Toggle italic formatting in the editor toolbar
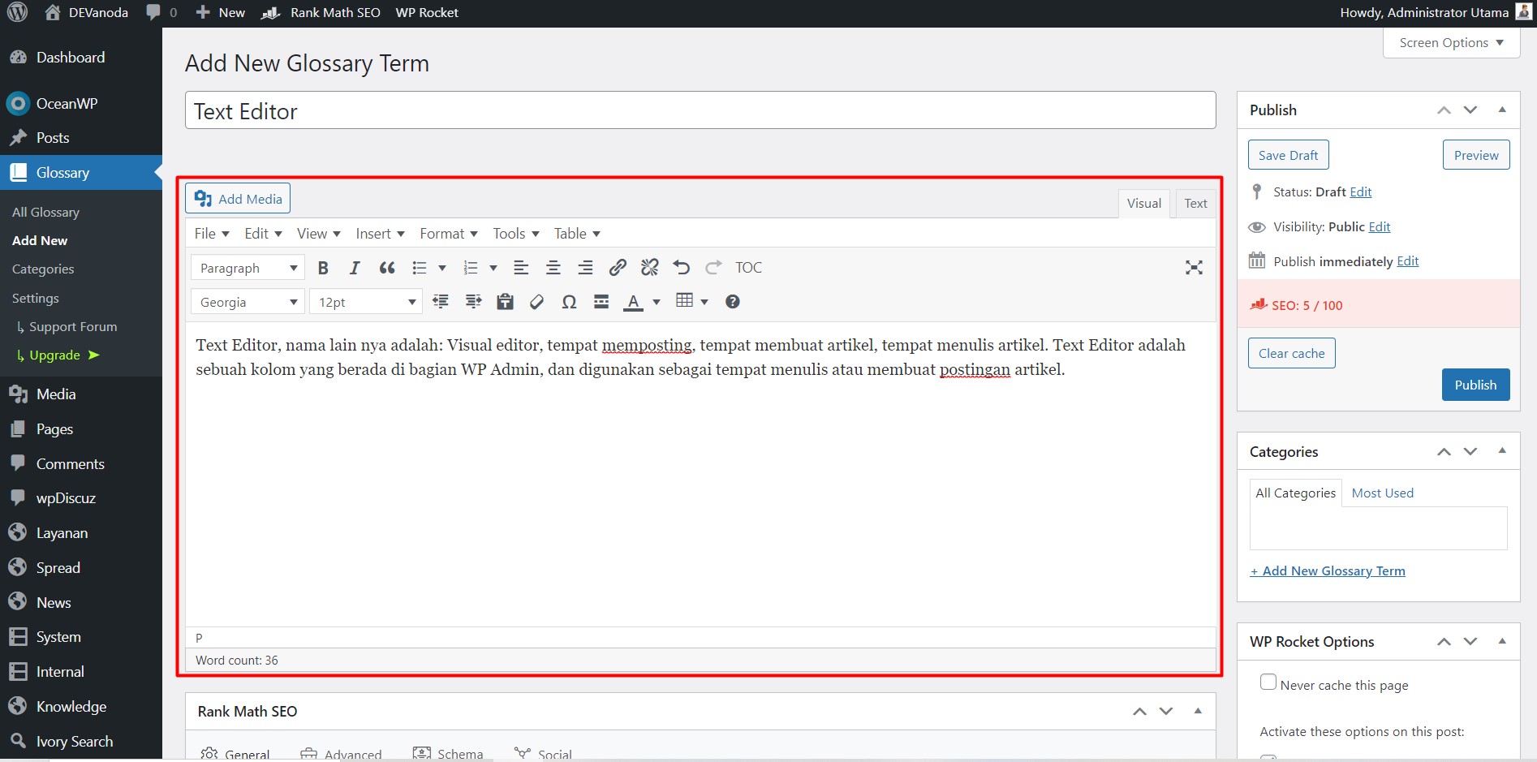This screenshot has width=1537, height=762. pyautogui.click(x=355, y=268)
